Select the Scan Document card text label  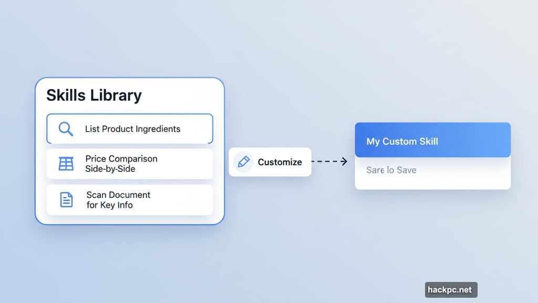(x=117, y=200)
